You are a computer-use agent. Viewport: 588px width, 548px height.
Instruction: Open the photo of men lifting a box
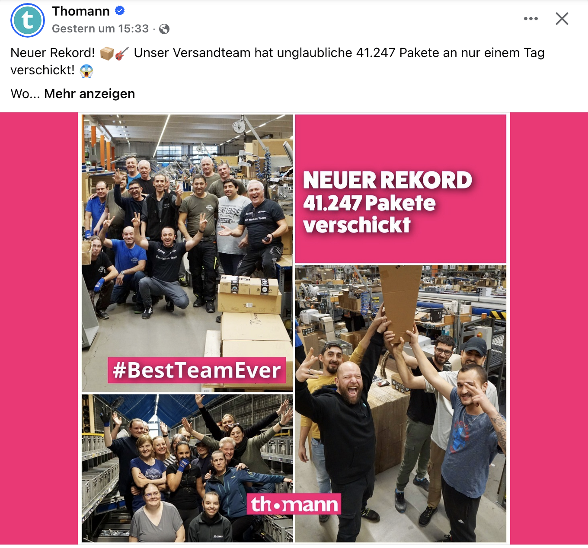(400, 404)
